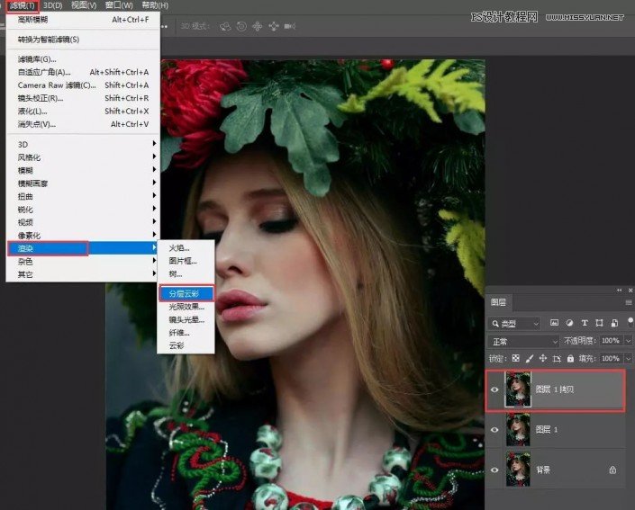Expand the 杂色 submenu
Screen dimensions: 635x510
coord(83,261)
